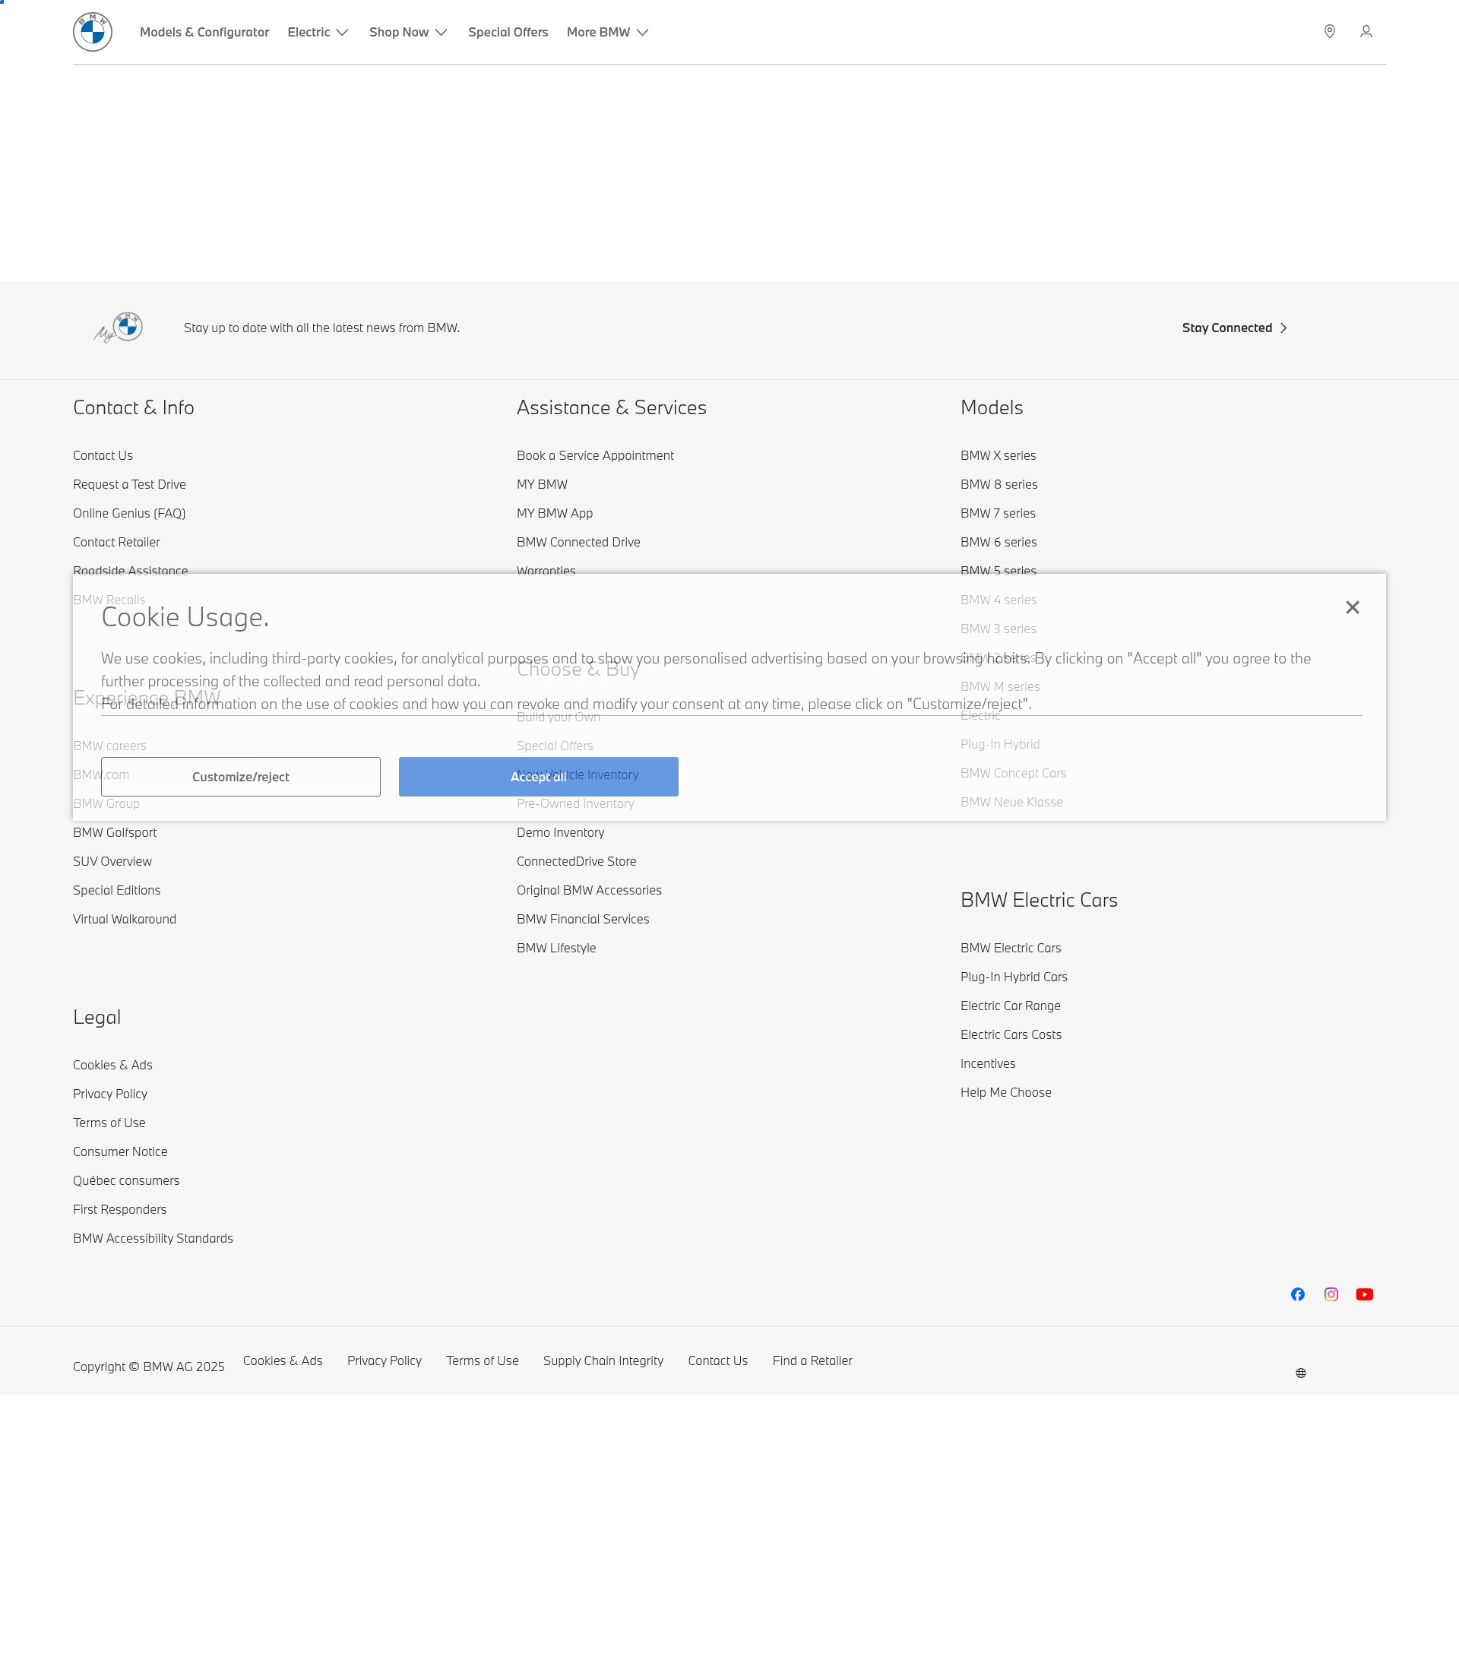1459x1666 pixels.
Task: Open BMW 7 series
Action: (999, 513)
